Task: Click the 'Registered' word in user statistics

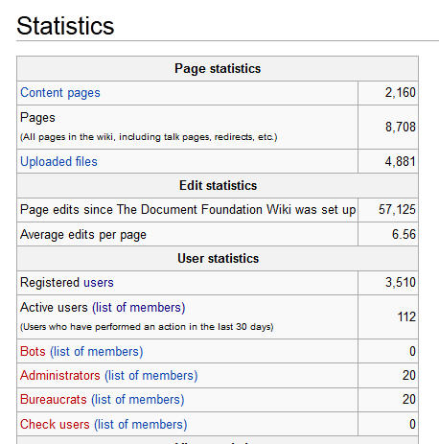Action: pos(50,283)
